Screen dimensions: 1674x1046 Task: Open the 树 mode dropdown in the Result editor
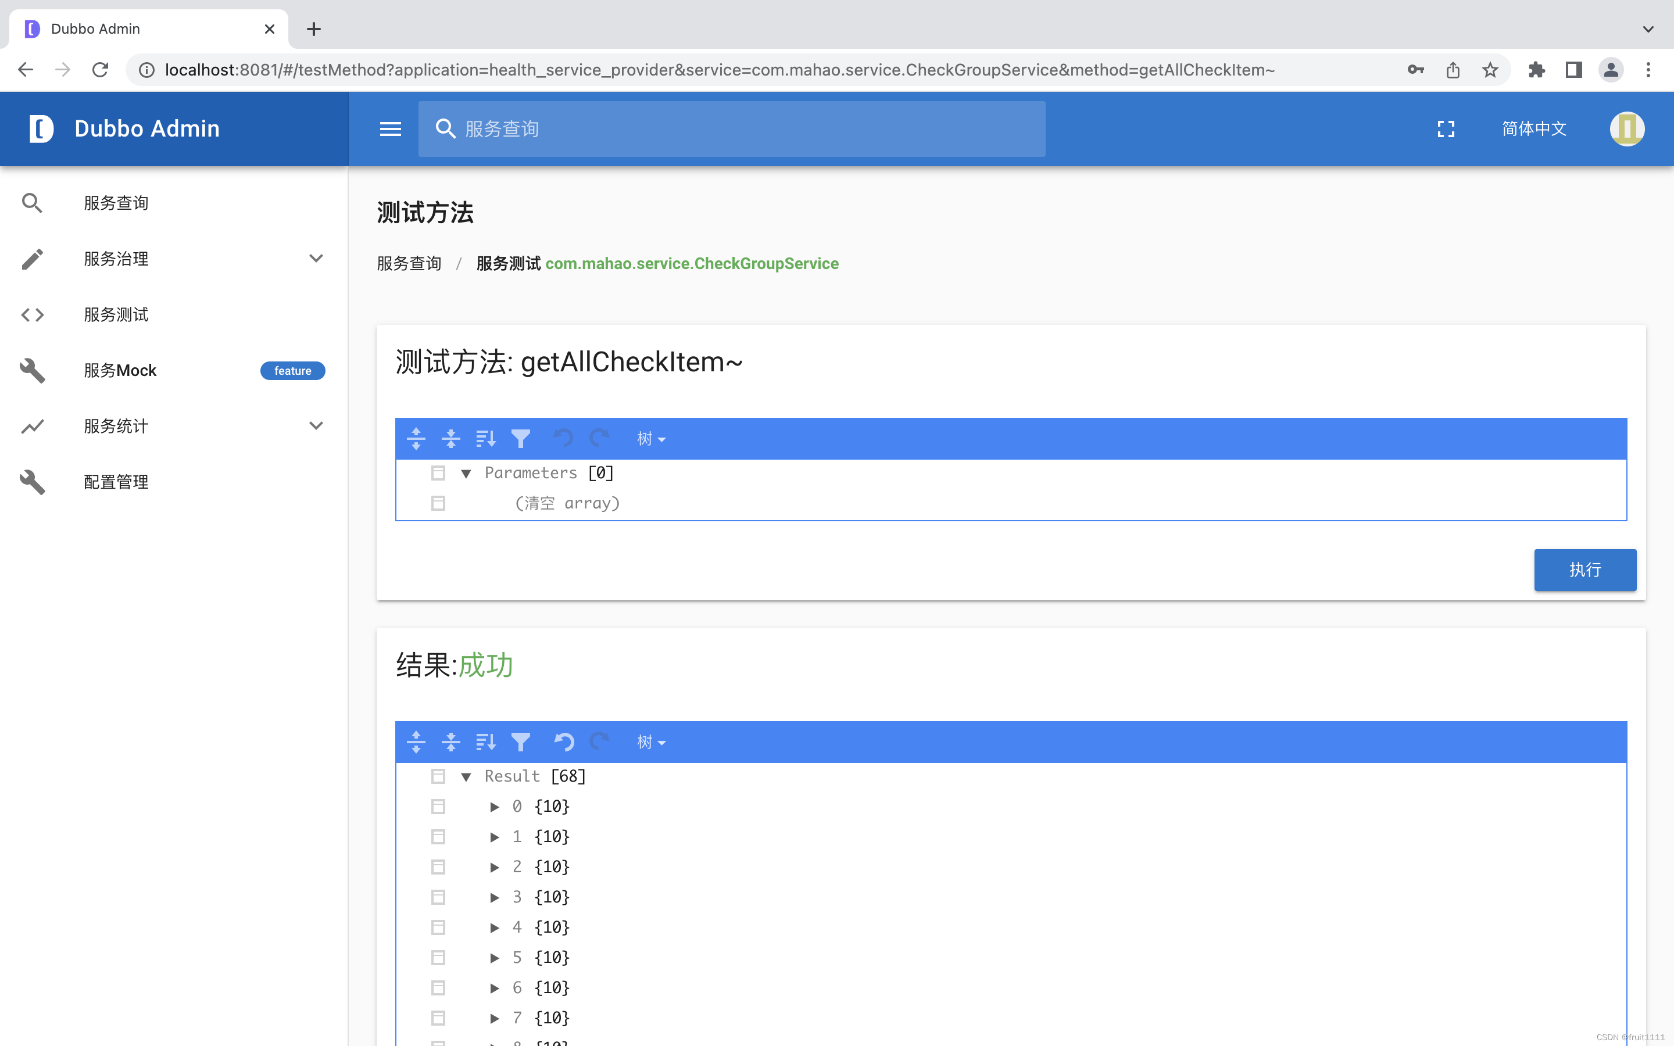point(650,741)
